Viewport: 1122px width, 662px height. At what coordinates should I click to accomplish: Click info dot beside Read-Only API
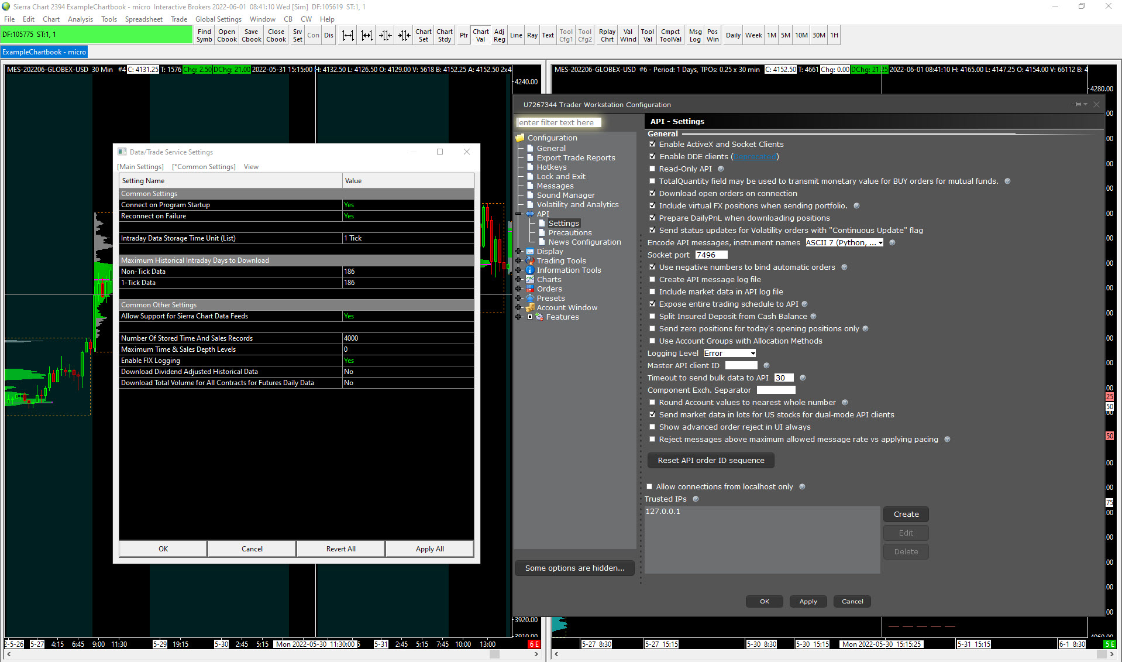[721, 169]
